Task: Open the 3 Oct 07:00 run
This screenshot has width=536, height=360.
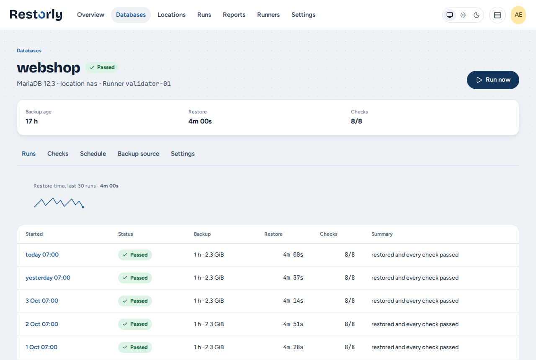Action: pyautogui.click(x=42, y=301)
